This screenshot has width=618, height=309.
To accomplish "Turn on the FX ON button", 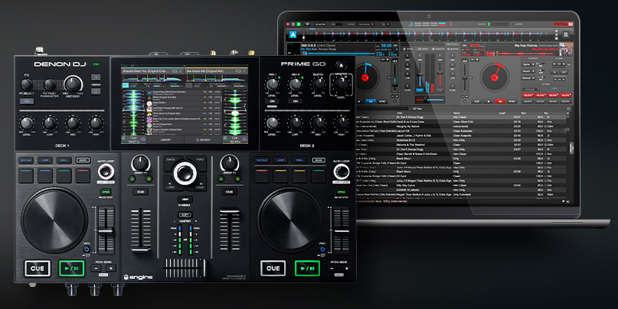I will click(27, 101).
